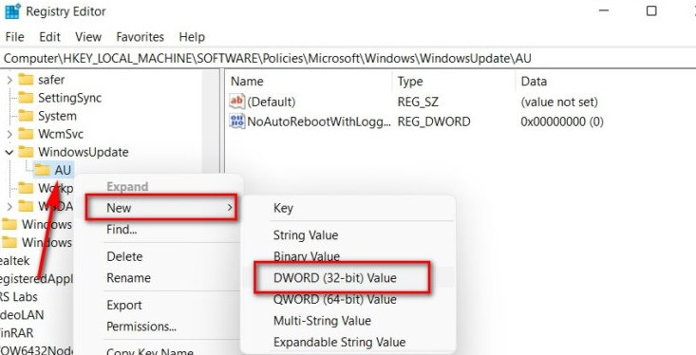This screenshot has height=355, width=696.
Task: Open the New submenu in context menu
Action: pyautogui.click(x=161, y=207)
